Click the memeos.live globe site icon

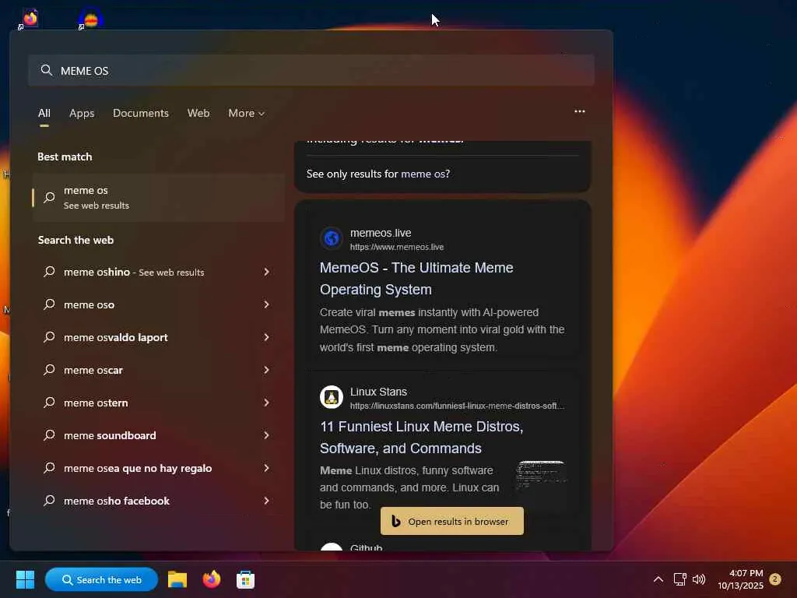click(x=332, y=238)
